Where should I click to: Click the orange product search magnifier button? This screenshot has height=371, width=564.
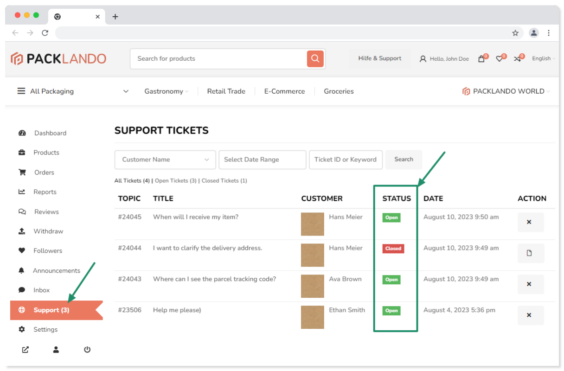(x=315, y=58)
